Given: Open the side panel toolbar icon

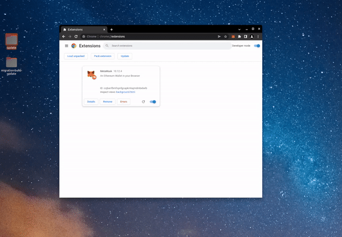Looking at the screenshot, I should [x=245, y=36].
